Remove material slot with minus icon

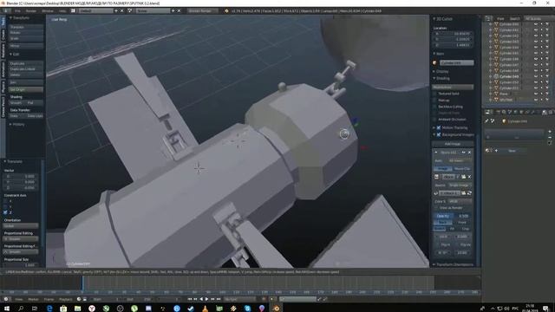click(550, 137)
